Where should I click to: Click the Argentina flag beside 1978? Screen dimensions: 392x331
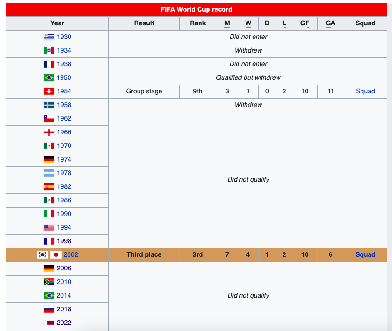pos(49,173)
